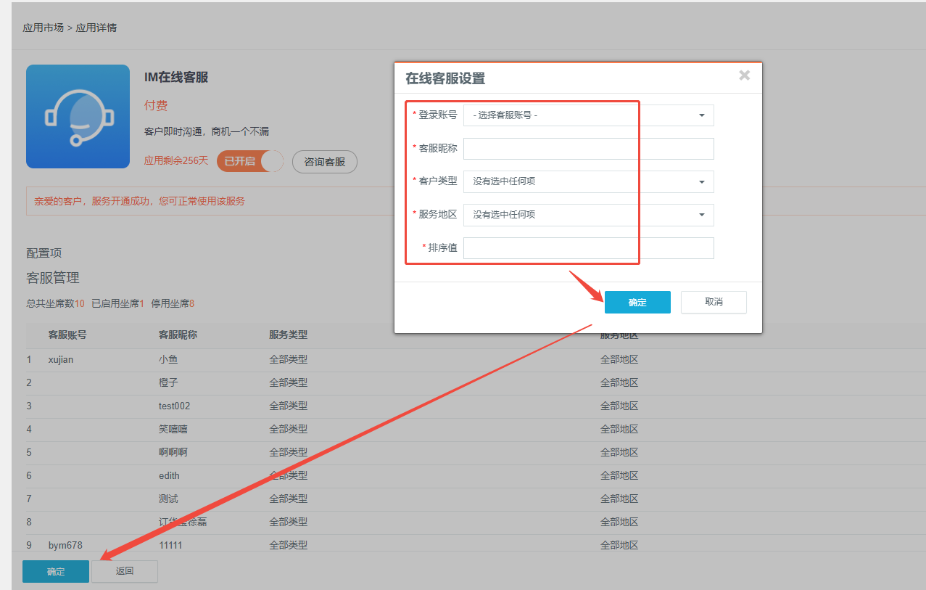Click the 11111 nickname cell

[170, 545]
